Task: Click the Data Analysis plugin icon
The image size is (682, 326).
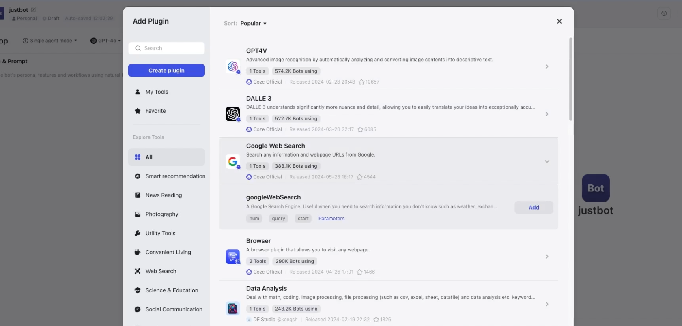Action: pos(232,309)
